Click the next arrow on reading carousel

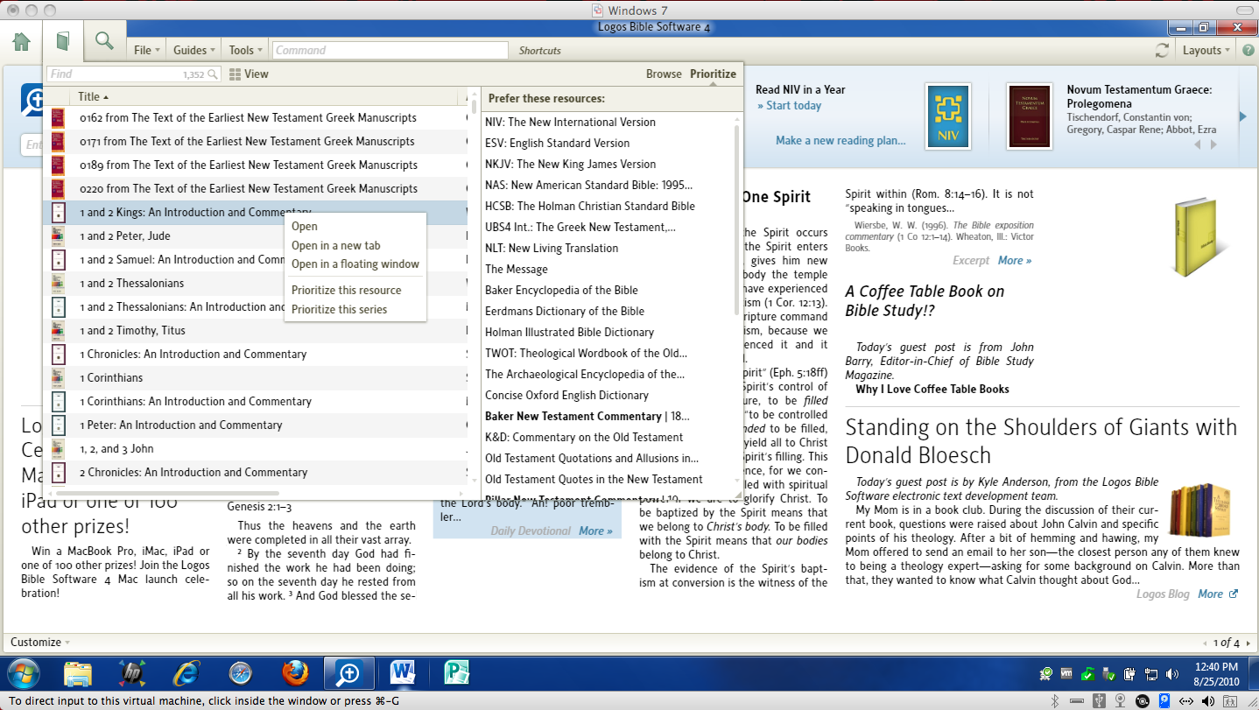coord(1242,116)
